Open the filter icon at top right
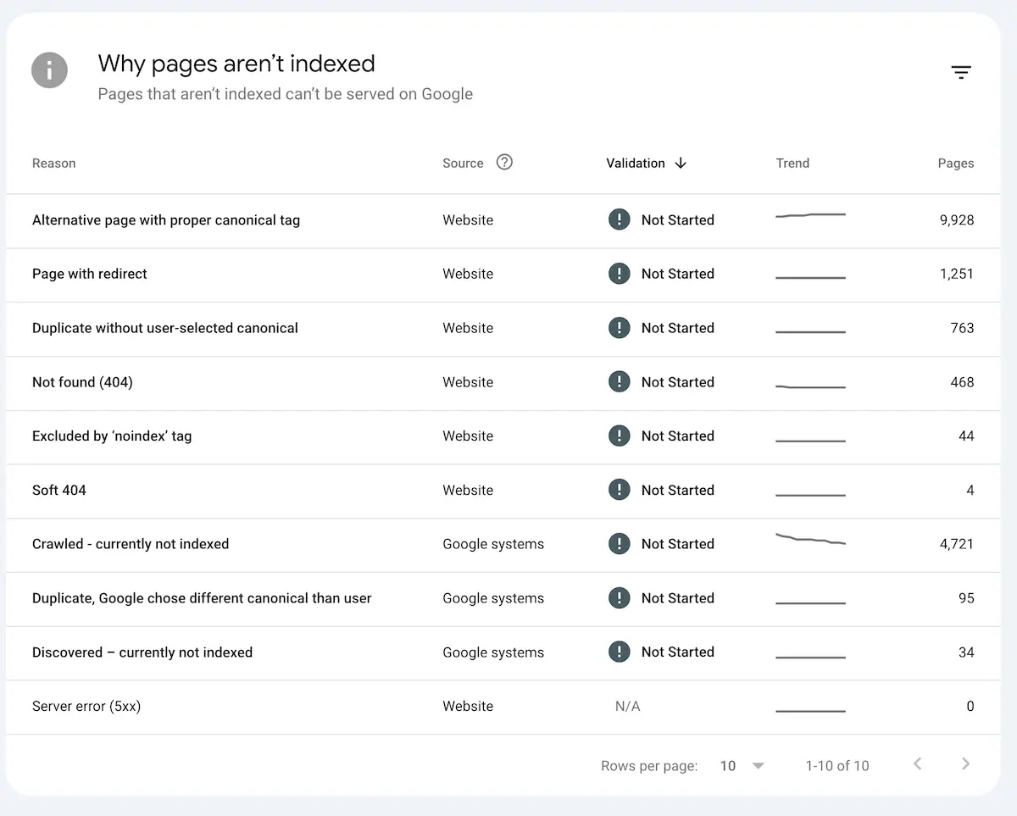The image size is (1017, 816). coord(960,73)
